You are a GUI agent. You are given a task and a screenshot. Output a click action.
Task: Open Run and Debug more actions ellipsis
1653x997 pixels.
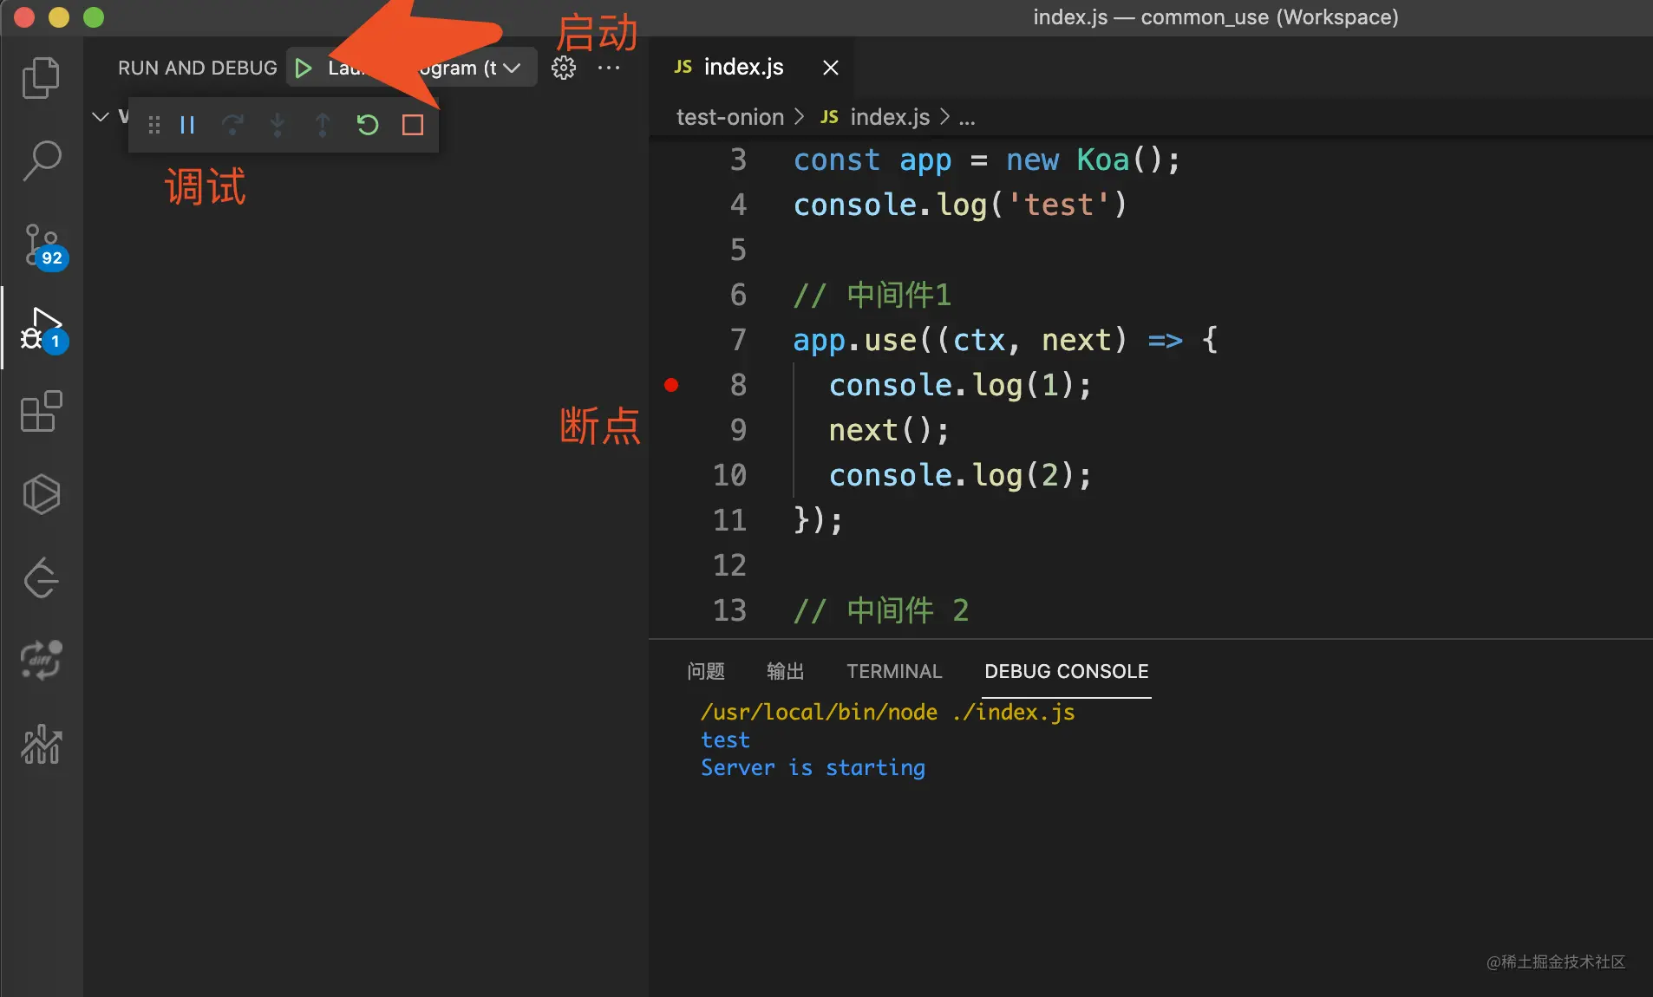(x=609, y=68)
